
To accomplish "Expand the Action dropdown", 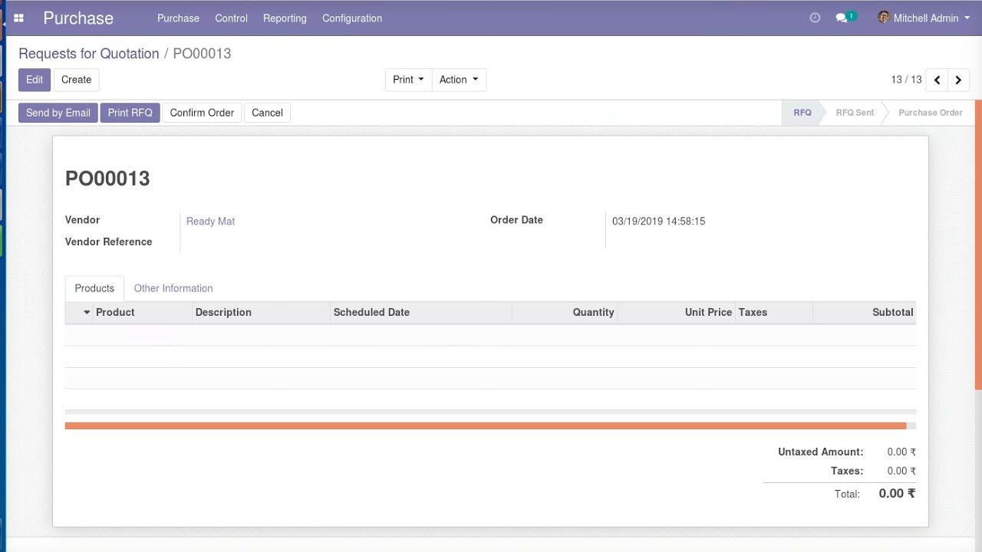I will pos(459,80).
